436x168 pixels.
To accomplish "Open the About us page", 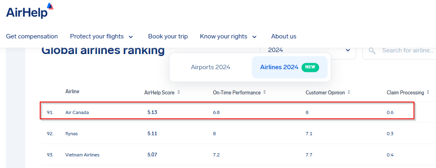I will pyautogui.click(x=283, y=36).
